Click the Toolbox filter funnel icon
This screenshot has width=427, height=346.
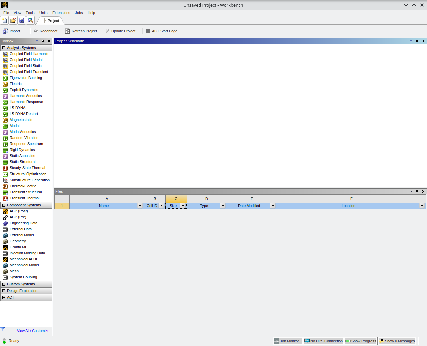[x=3, y=330]
